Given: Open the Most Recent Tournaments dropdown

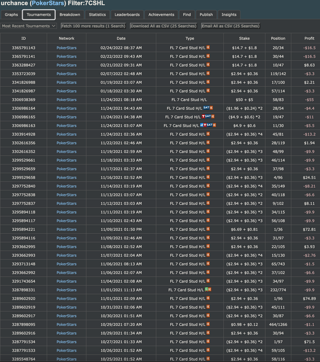Looking at the screenshot, I should coord(28,26).
